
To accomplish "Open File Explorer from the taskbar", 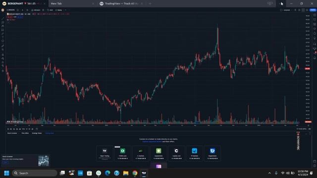I will [126, 173].
